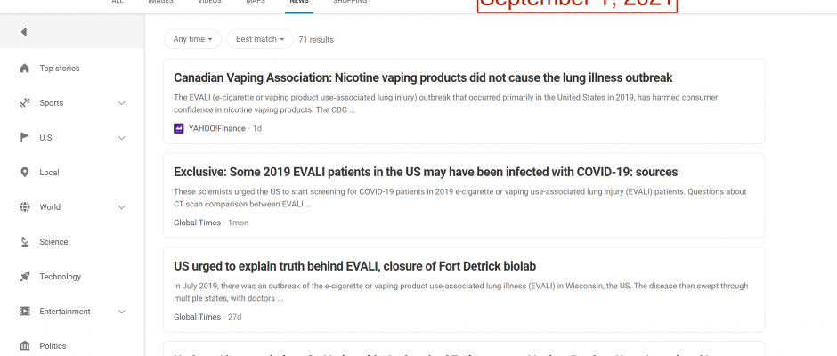The width and height of the screenshot is (837, 356).
Task: Click the YAHOO!Finance source logo
Action: pyautogui.click(x=179, y=128)
